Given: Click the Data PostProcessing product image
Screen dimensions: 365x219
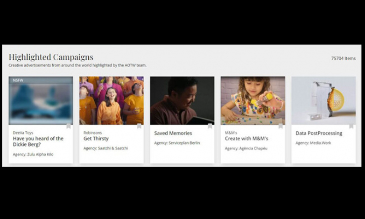Looking at the screenshot, I should tap(323, 100).
